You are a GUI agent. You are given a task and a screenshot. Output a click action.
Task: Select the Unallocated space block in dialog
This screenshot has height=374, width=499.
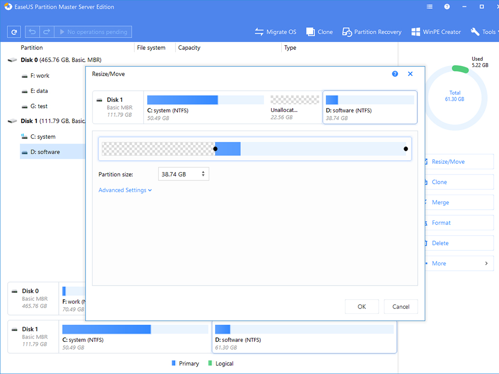295,108
